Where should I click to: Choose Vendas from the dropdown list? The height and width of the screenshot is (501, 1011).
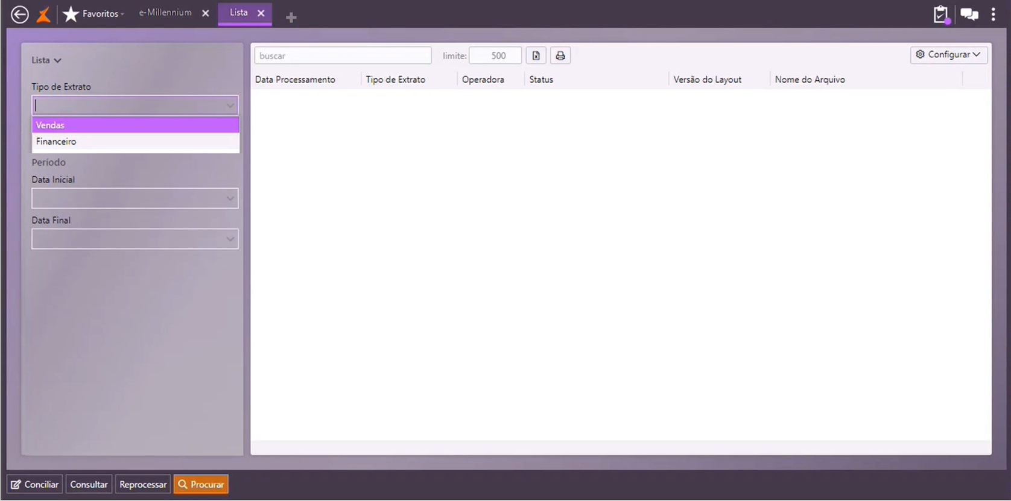(135, 125)
